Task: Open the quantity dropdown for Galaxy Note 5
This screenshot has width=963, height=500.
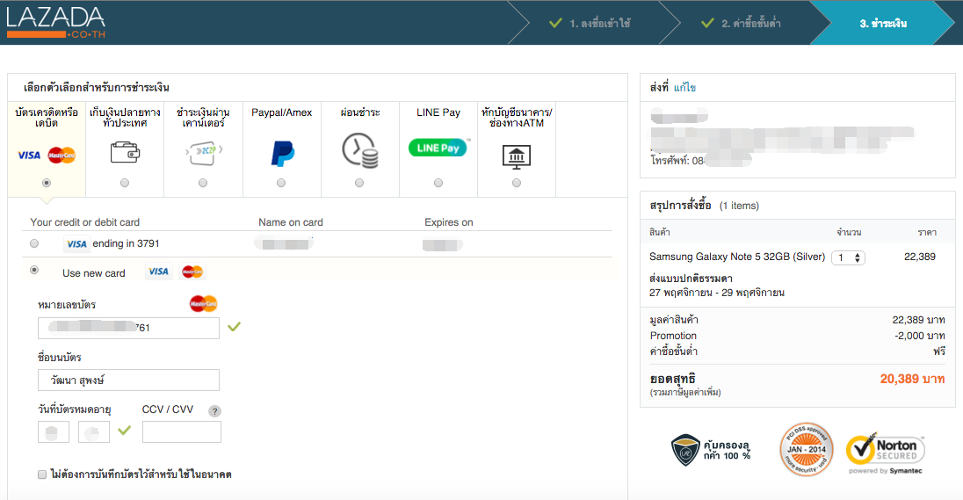Action: pyautogui.click(x=849, y=257)
